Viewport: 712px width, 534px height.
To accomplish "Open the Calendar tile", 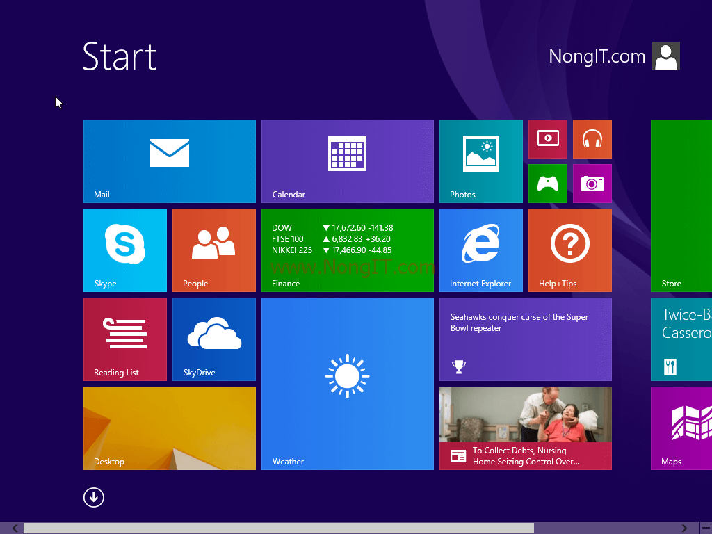I will point(348,161).
